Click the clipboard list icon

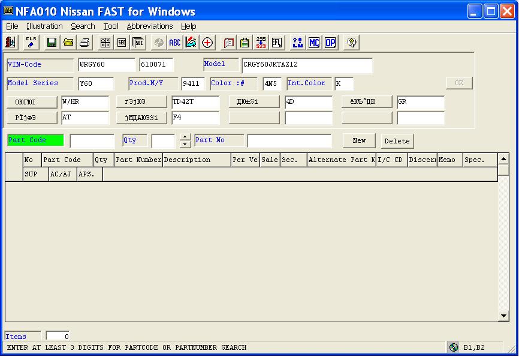(x=245, y=43)
